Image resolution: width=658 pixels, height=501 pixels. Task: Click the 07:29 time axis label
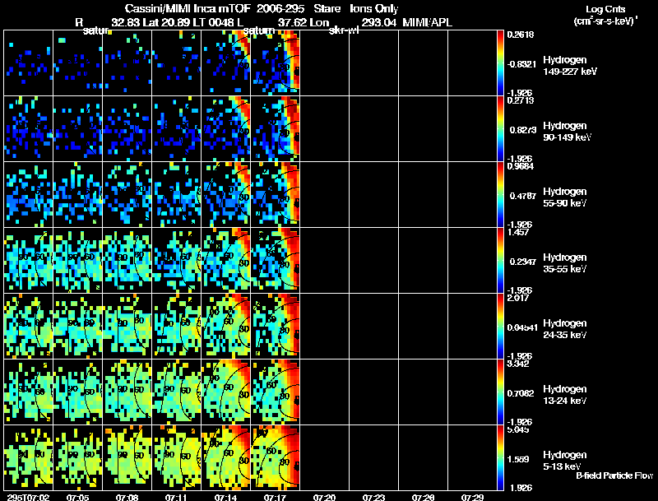[472, 496]
